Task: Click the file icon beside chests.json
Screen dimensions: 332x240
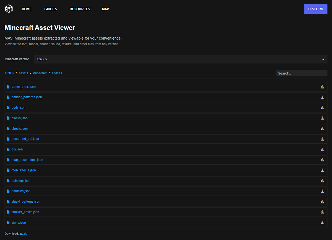Action: point(8,128)
